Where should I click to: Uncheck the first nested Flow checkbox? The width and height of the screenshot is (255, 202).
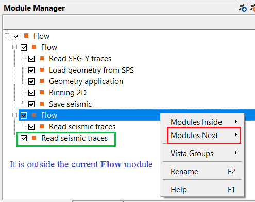(24, 47)
